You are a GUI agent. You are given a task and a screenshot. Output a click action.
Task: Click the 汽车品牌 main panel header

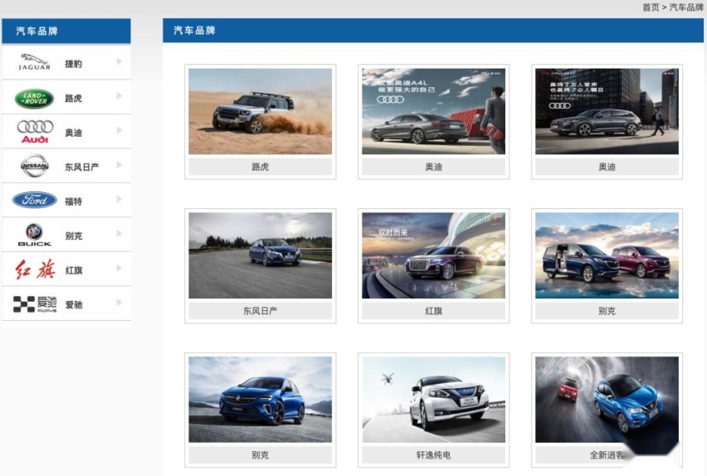[x=433, y=31]
